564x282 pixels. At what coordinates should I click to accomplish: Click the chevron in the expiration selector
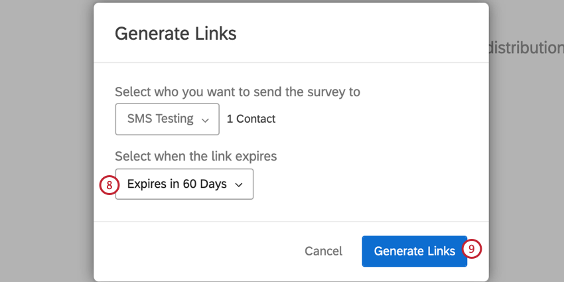pos(239,185)
